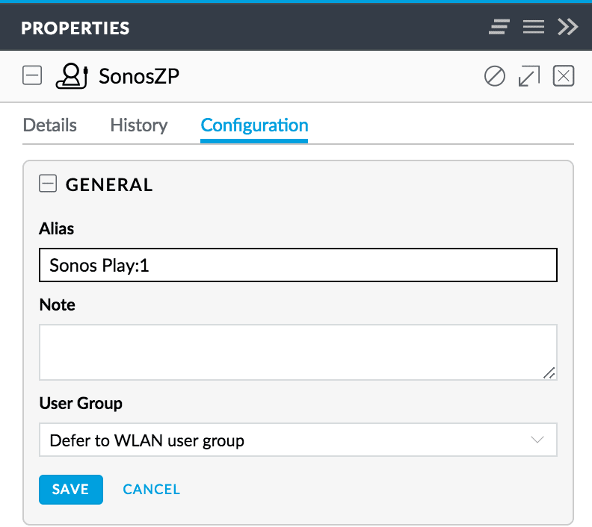Close the SonosZP properties card
The width and height of the screenshot is (592, 527).
click(564, 76)
